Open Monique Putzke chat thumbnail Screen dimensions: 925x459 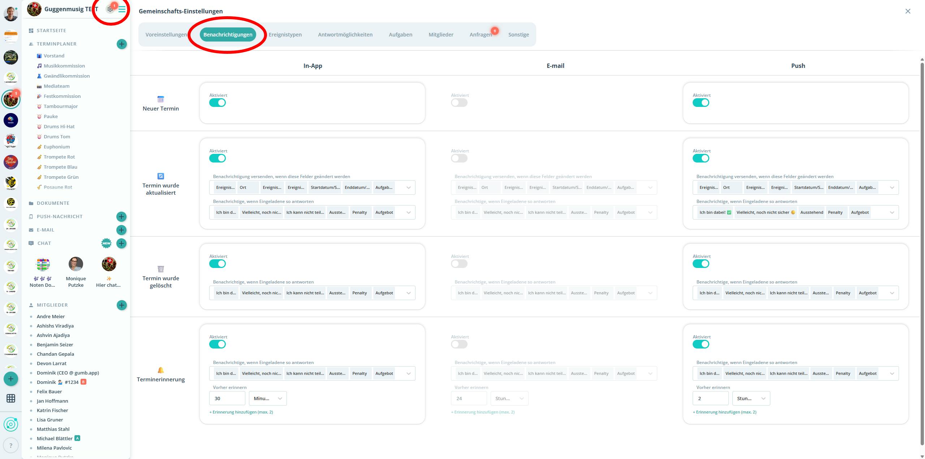pyautogui.click(x=76, y=264)
